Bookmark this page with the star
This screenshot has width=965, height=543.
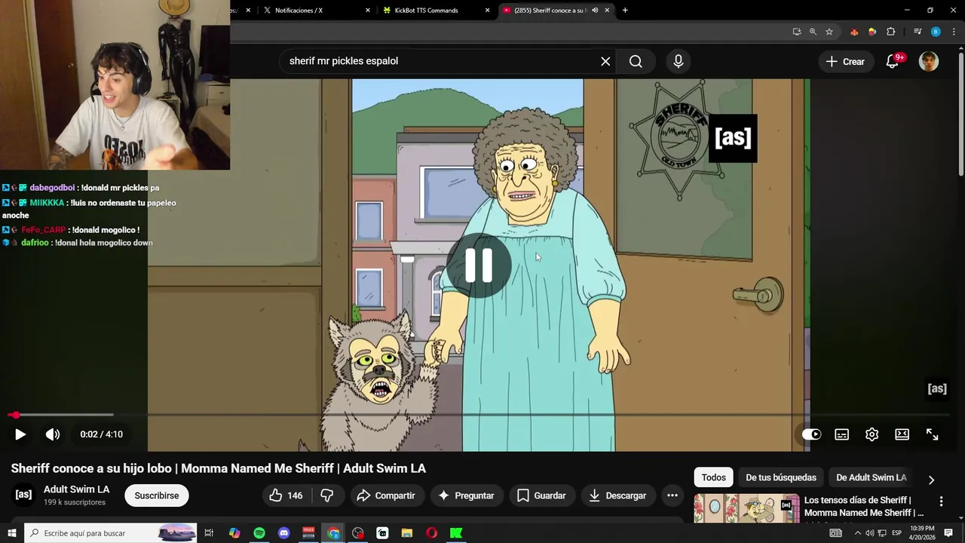(829, 32)
